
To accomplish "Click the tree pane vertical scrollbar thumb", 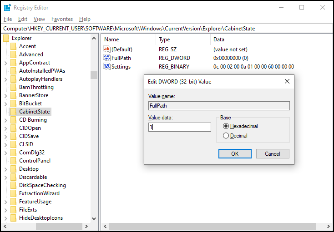I will coord(94,75).
